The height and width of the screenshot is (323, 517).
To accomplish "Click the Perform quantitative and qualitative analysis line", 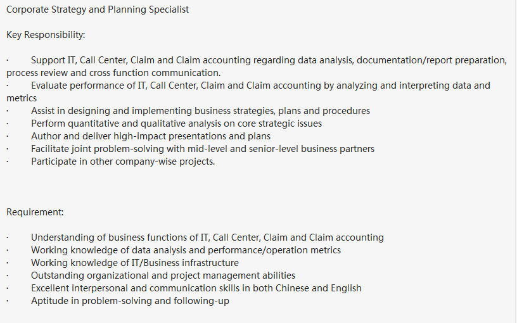I will click(x=176, y=123).
